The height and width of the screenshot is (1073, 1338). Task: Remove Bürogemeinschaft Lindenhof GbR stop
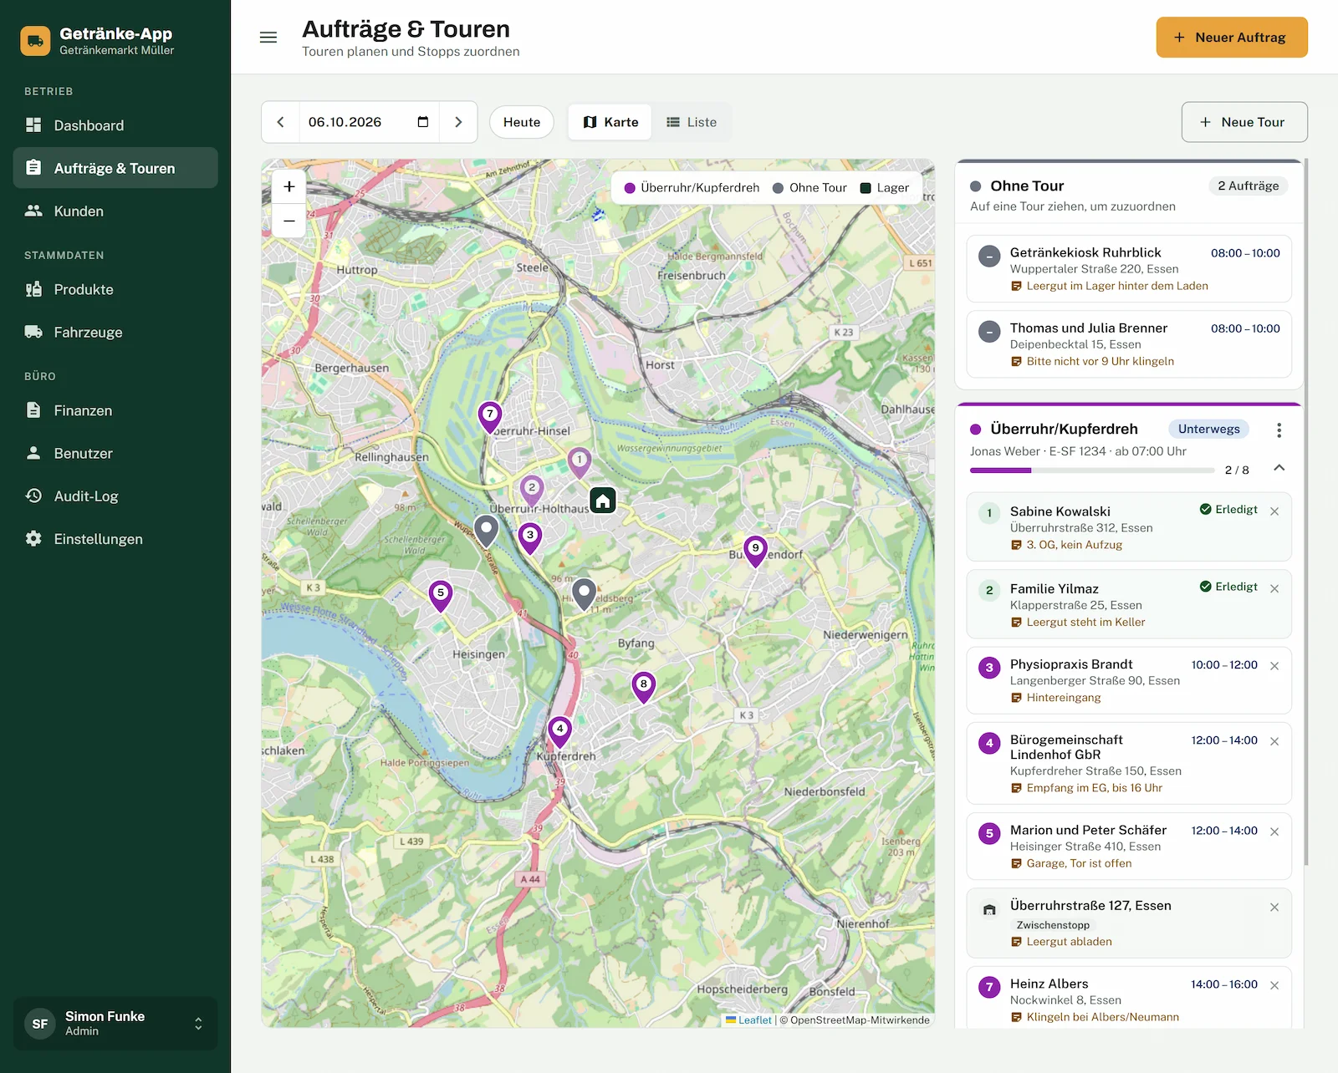(1274, 741)
